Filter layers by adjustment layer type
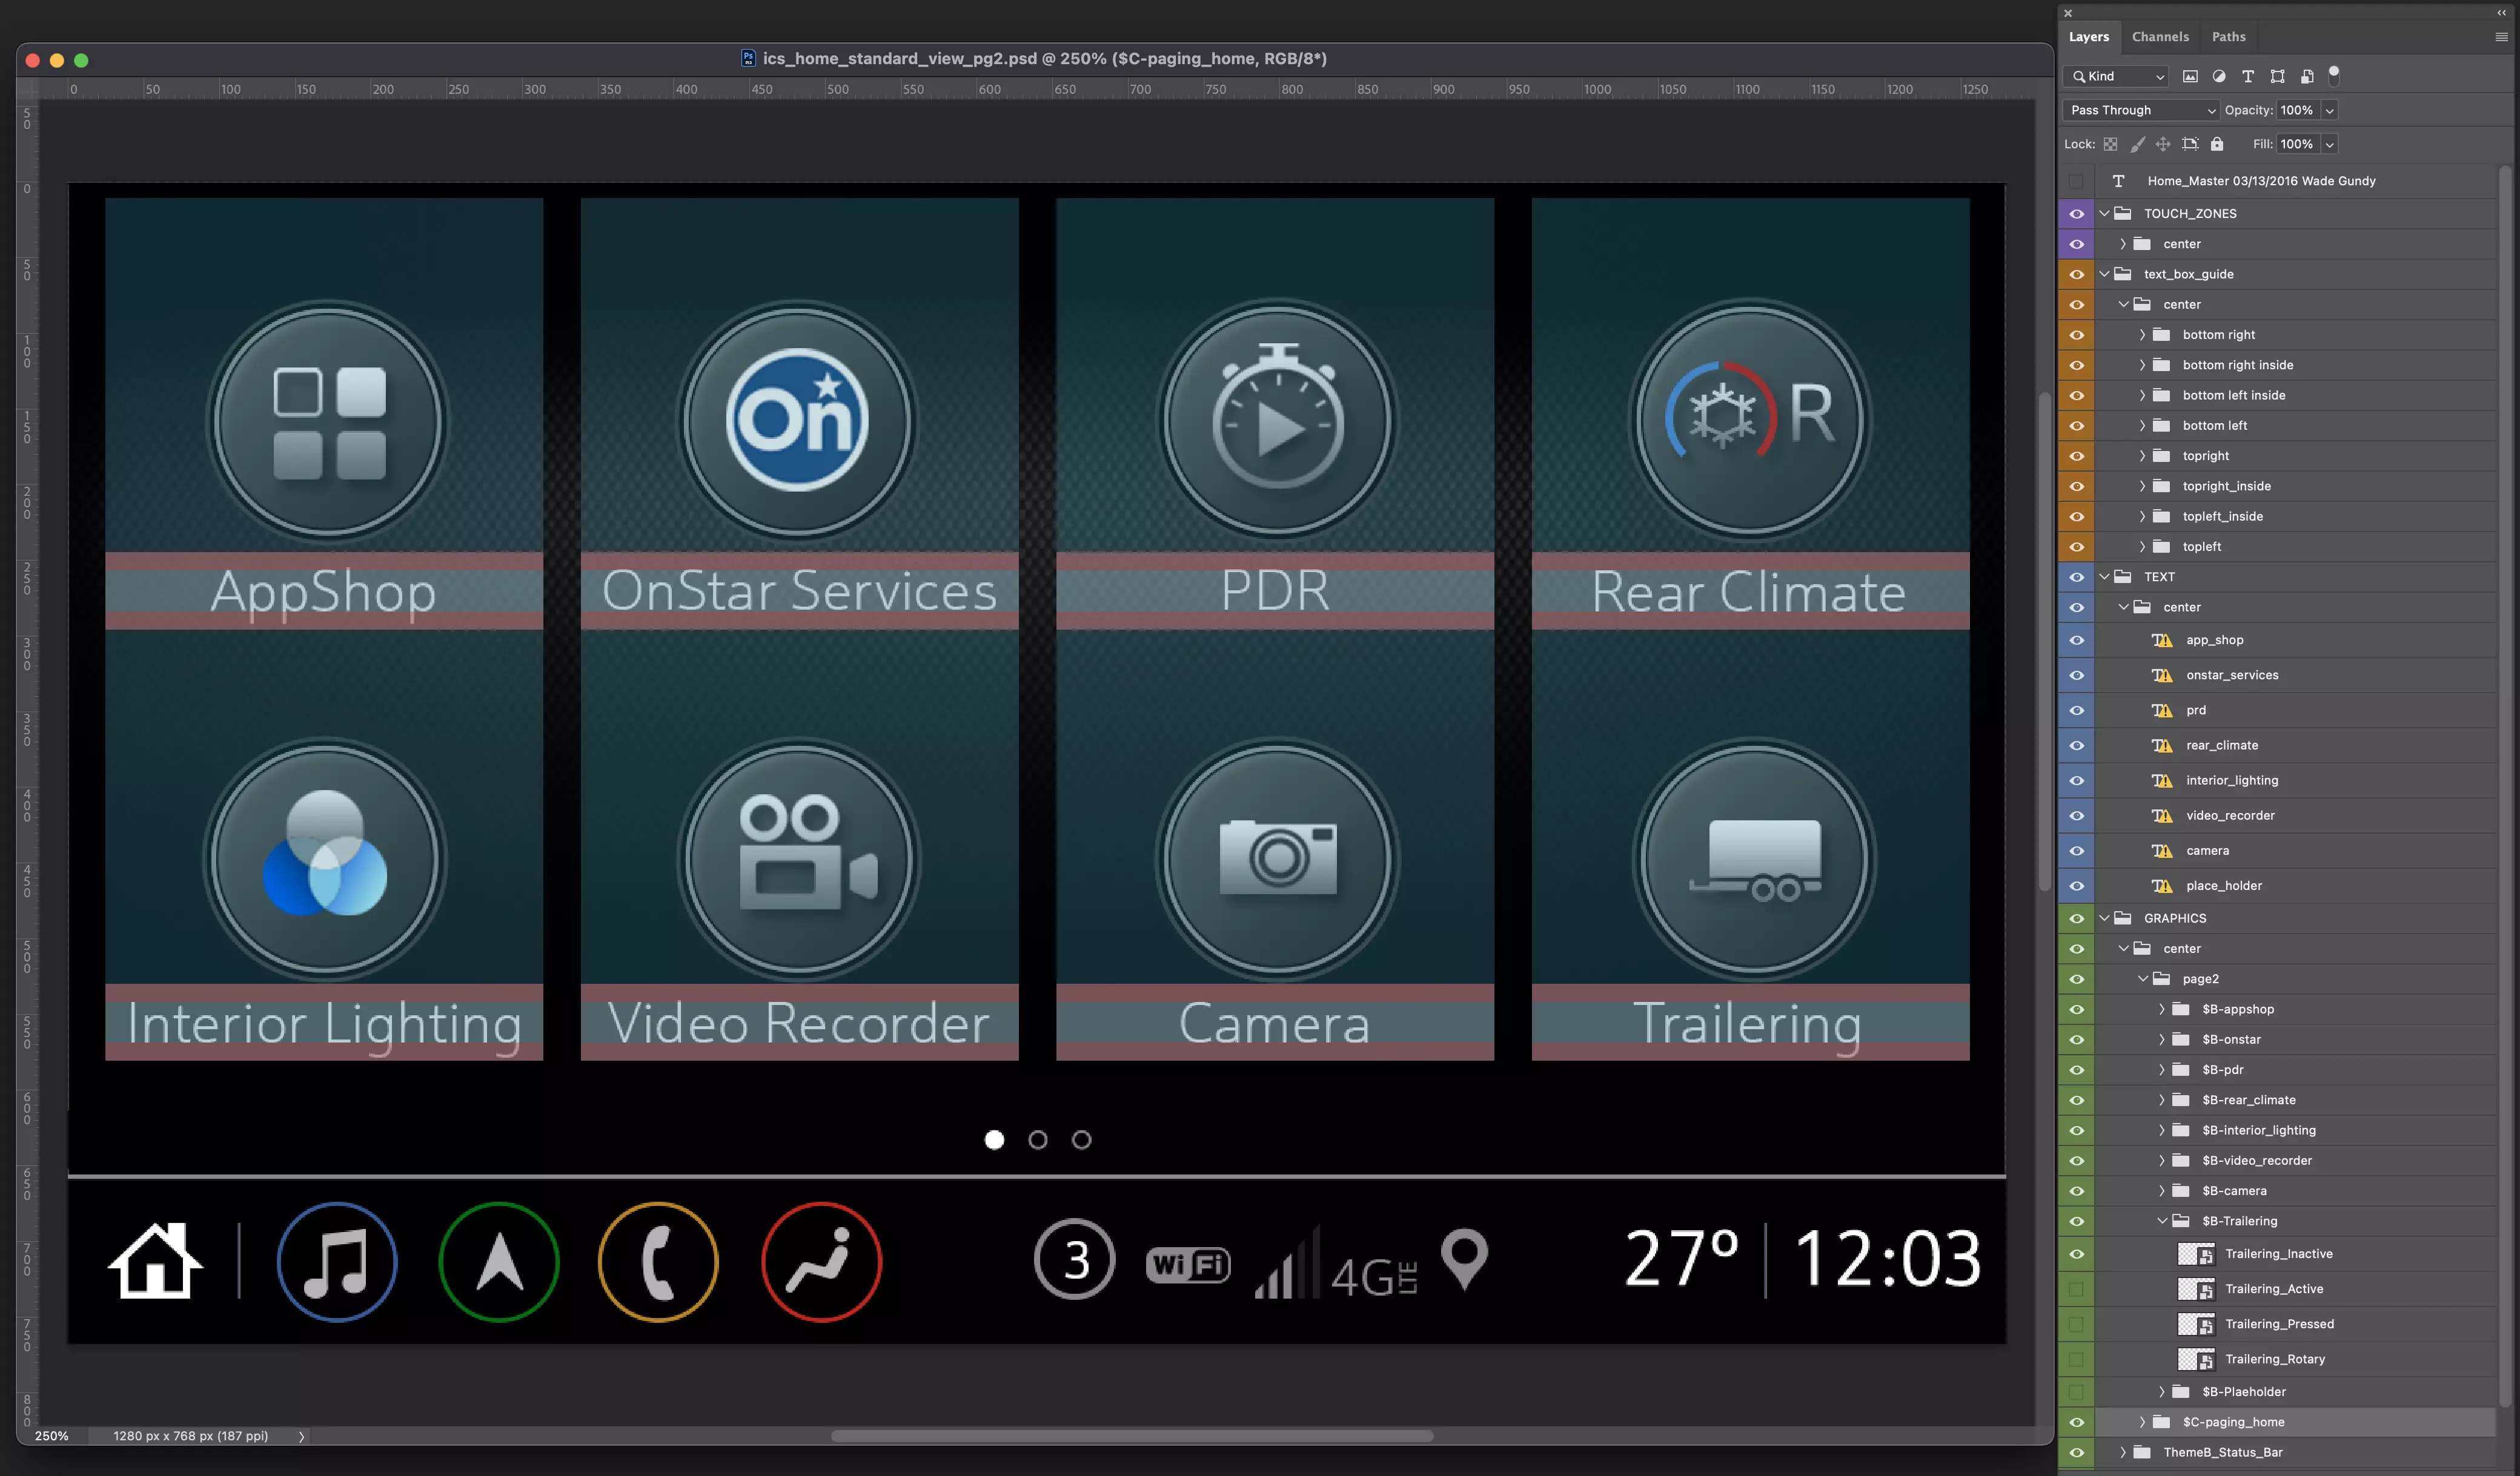This screenshot has height=1476, width=2520. pos(2219,76)
